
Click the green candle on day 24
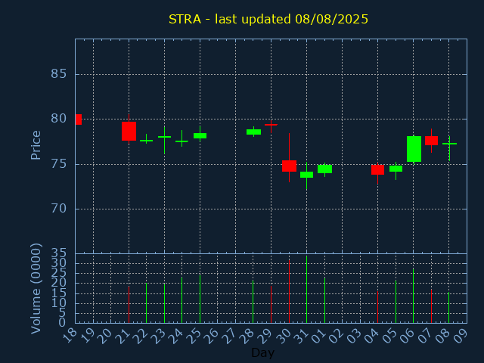[x=181, y=141]
